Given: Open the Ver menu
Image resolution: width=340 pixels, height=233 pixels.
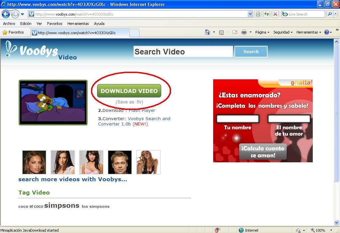Looking at the screenshot, I should tap(39, 24).
